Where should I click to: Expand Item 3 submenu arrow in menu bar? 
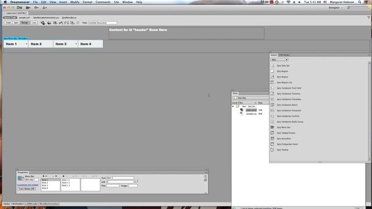tap(76, 44)
